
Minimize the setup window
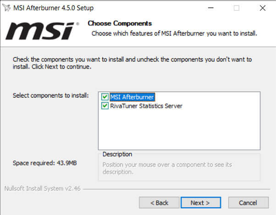coord(211,8)
